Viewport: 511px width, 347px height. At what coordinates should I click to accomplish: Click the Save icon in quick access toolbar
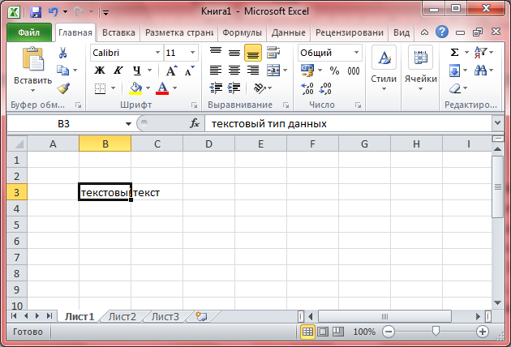pyautogui.click(x=36, y=12)
